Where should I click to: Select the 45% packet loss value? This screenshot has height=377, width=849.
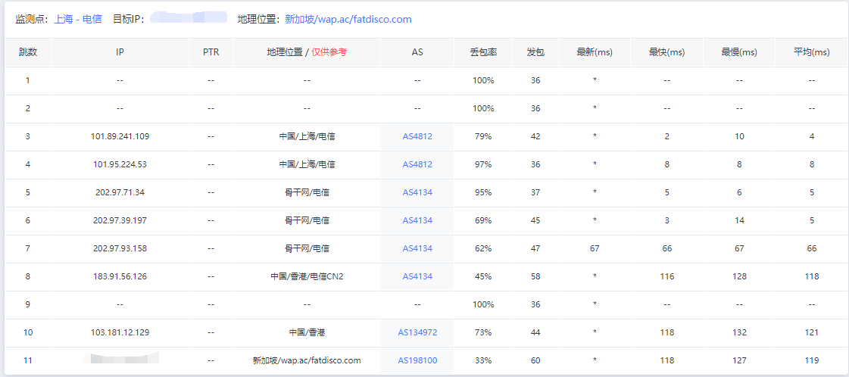tap(483, 276)
